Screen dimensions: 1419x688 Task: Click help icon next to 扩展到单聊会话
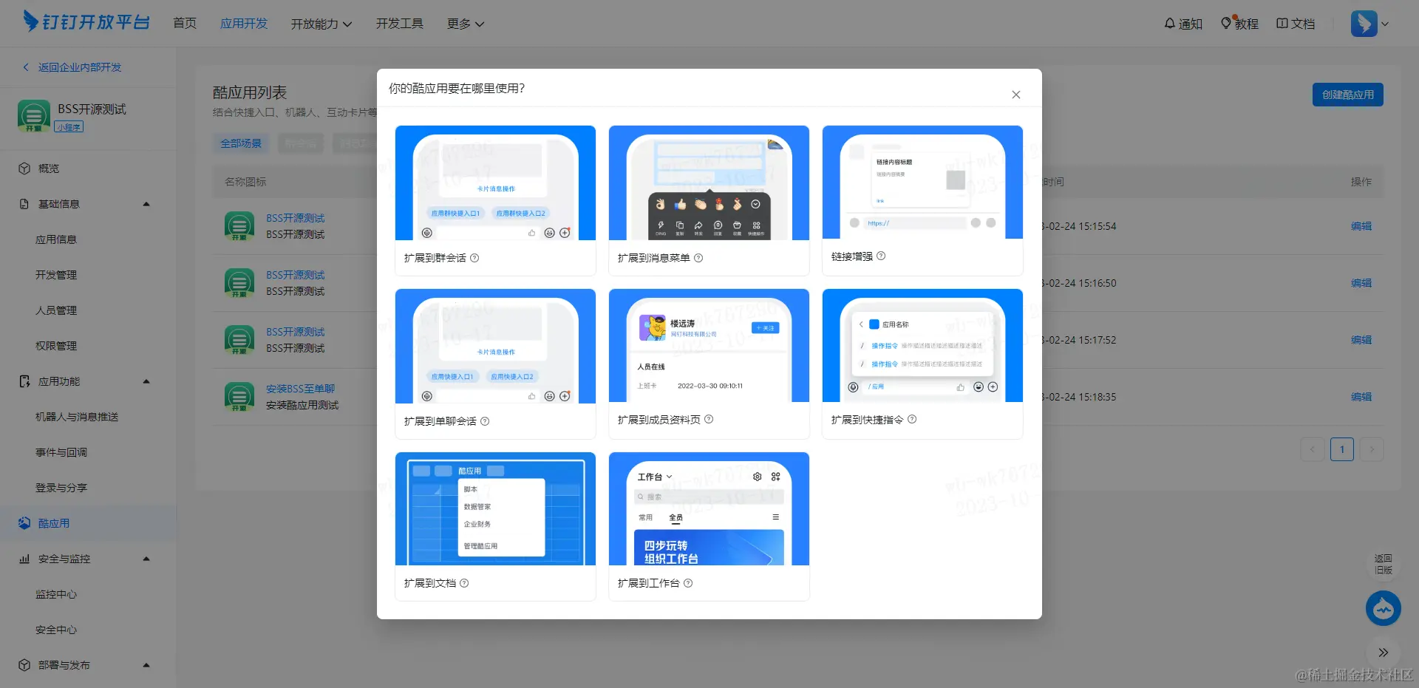[485, 421]
